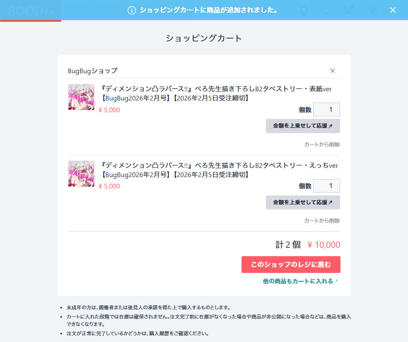
Task: Click the info icon in notification banner
Action: tap(132, 10)
